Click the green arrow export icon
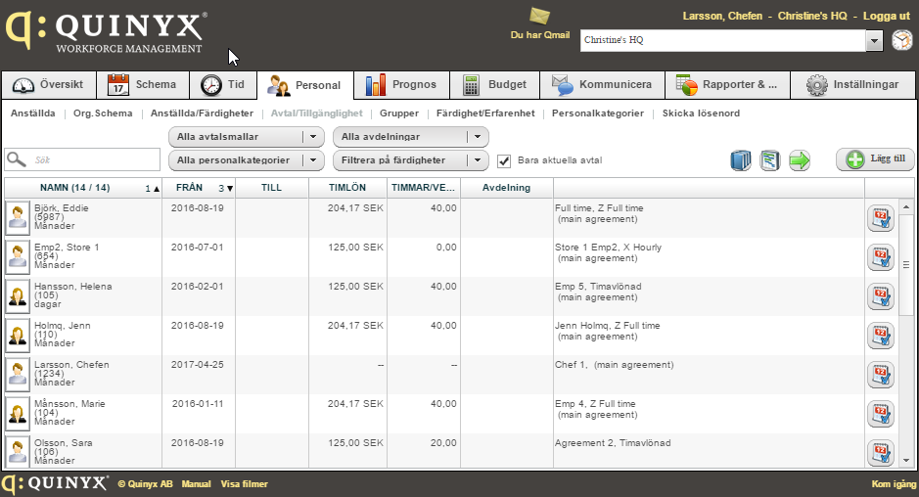 [x=800, y=160]
